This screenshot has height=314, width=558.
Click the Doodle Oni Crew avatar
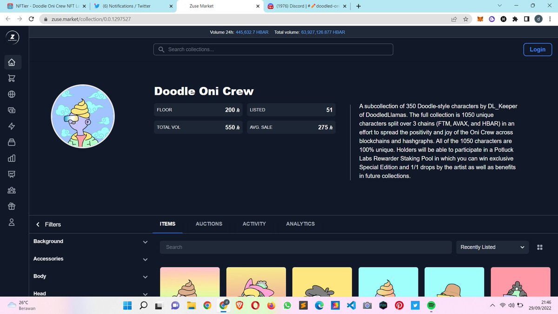click(x=83, y=116)
